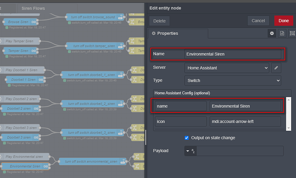
Task: Toggle Output on state change checkbox
Action: pyautogui.click(x=187, y=138)
